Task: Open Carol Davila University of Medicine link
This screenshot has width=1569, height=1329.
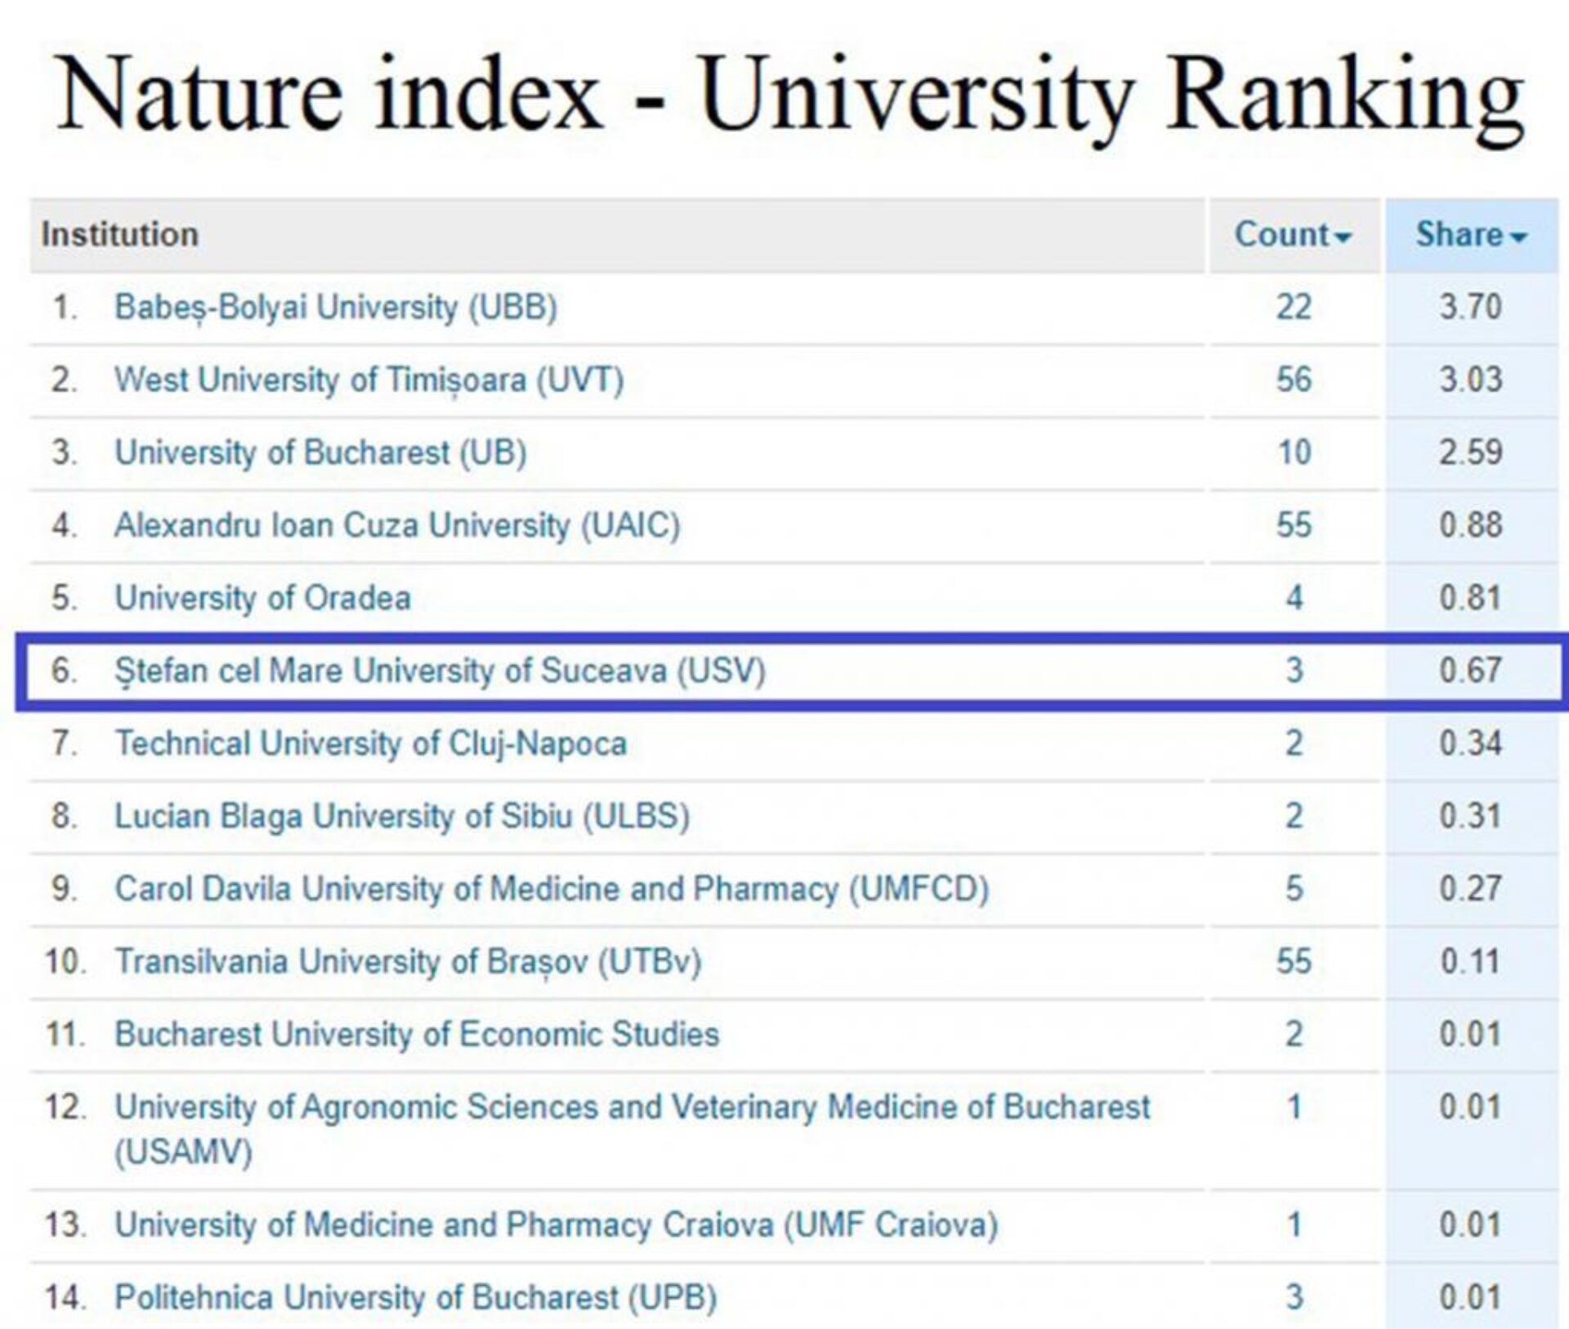Action: pyautogui.click(x=552, y=889)
